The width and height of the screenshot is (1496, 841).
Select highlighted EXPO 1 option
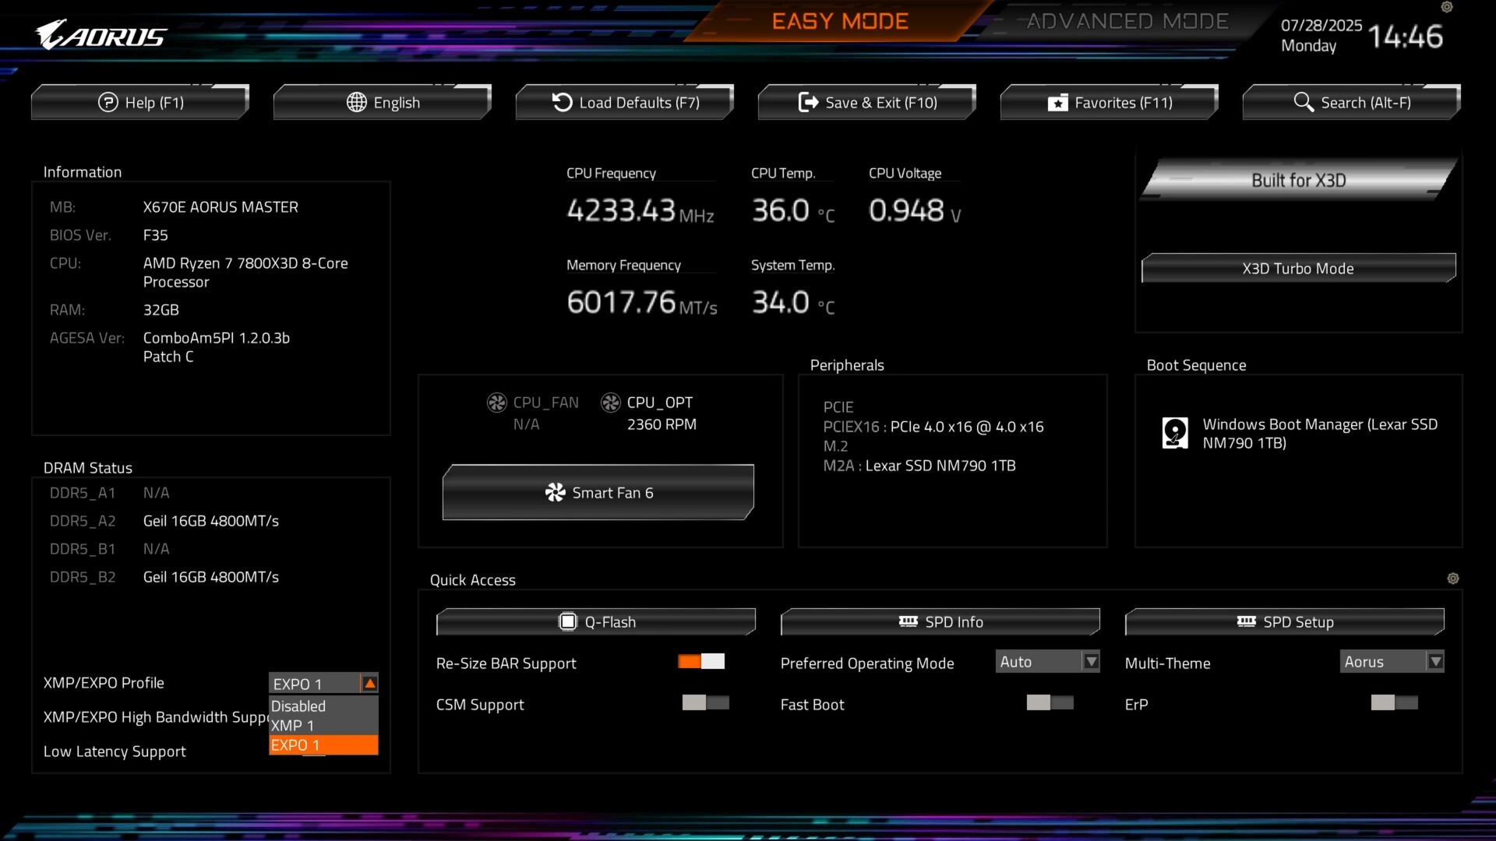click(x=323, y=745)
